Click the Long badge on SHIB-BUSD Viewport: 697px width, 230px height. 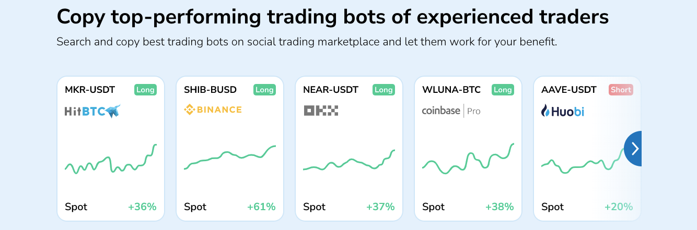(x=264, y=90)
